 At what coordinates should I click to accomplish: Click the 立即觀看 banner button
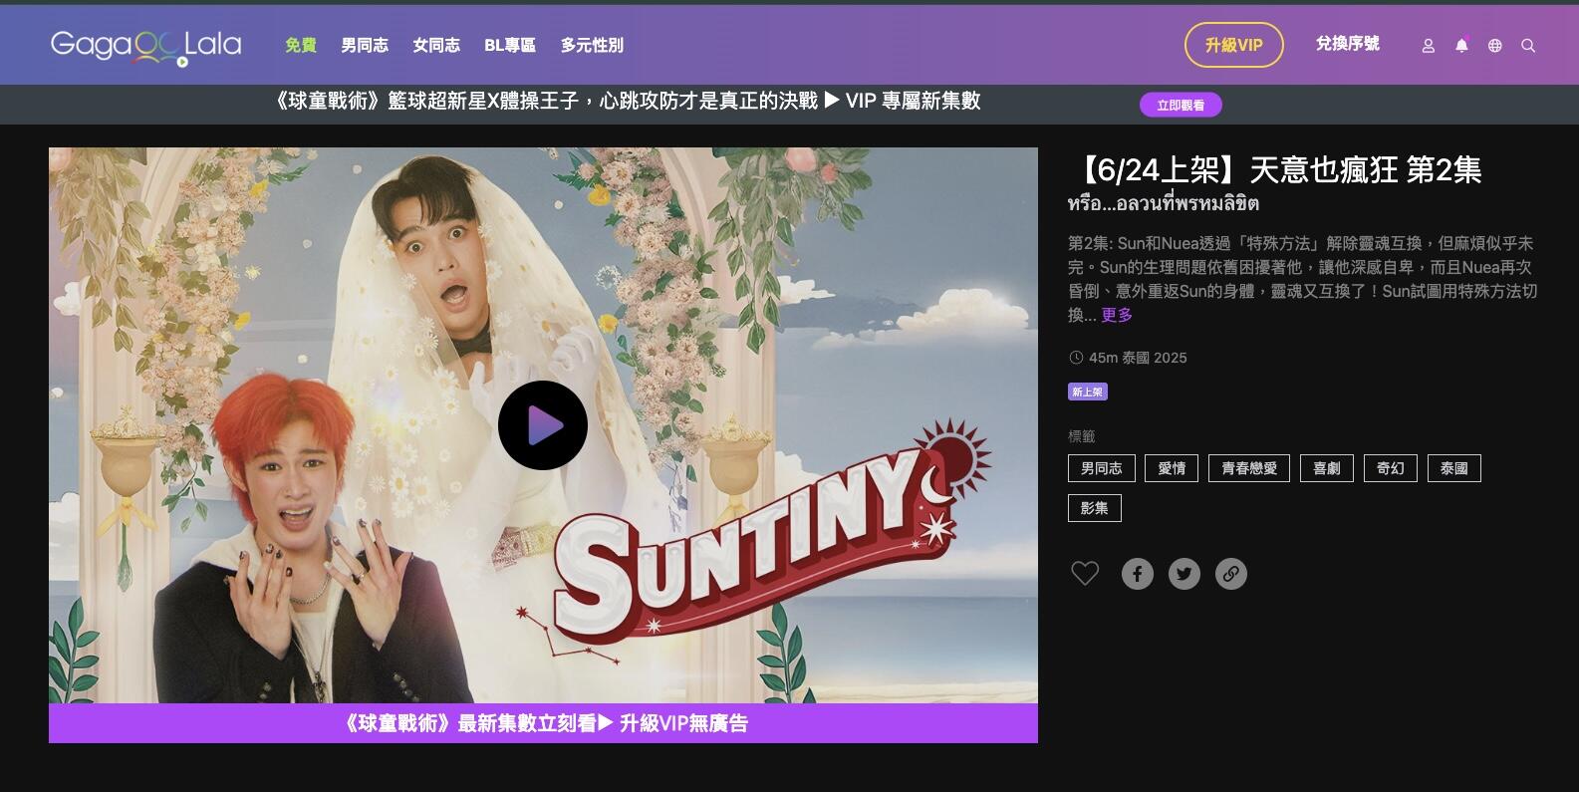(1181, 105)
